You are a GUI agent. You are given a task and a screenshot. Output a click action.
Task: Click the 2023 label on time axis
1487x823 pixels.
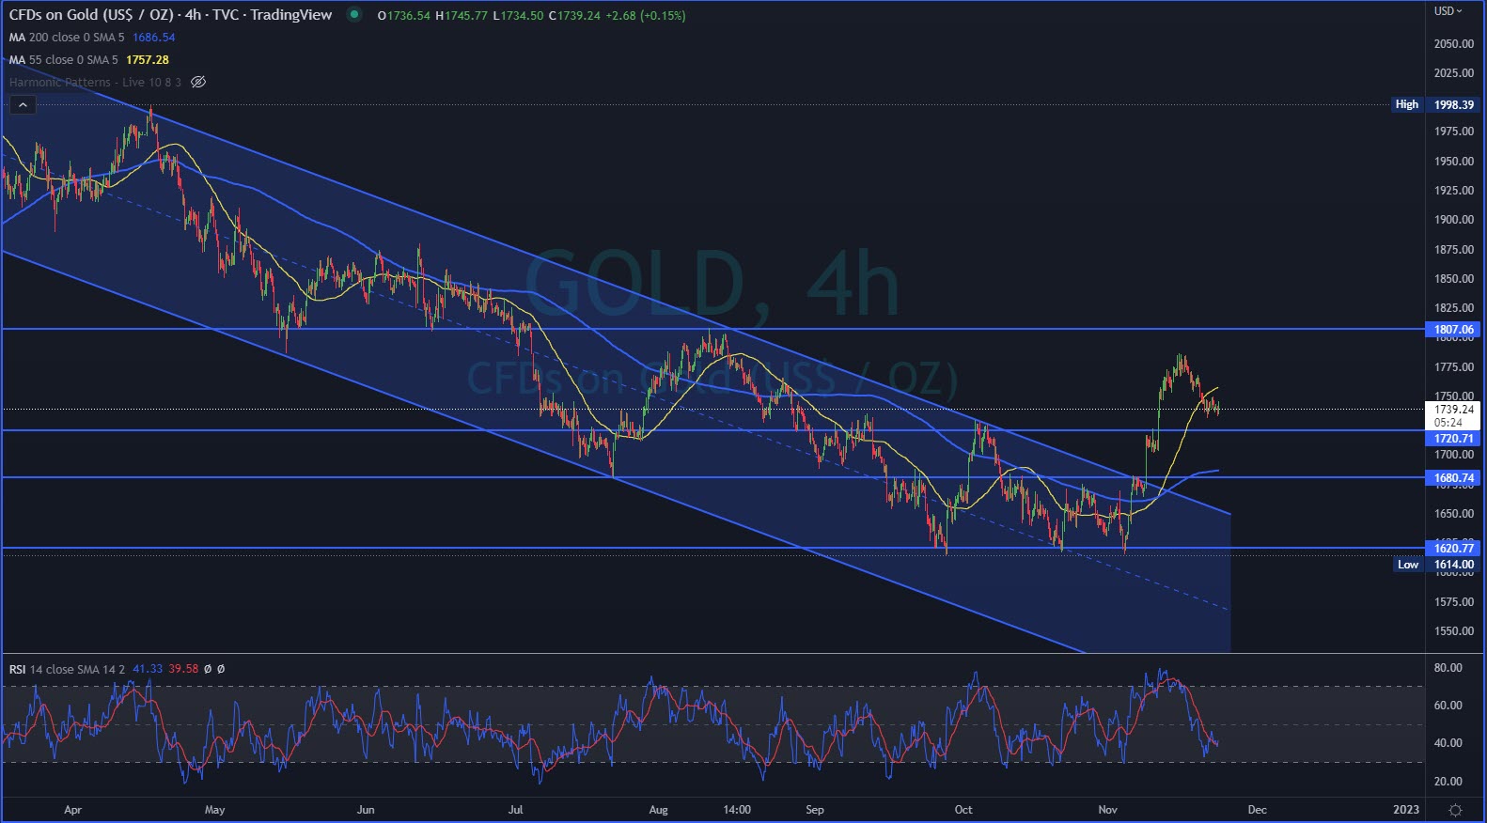[1406, 810]
